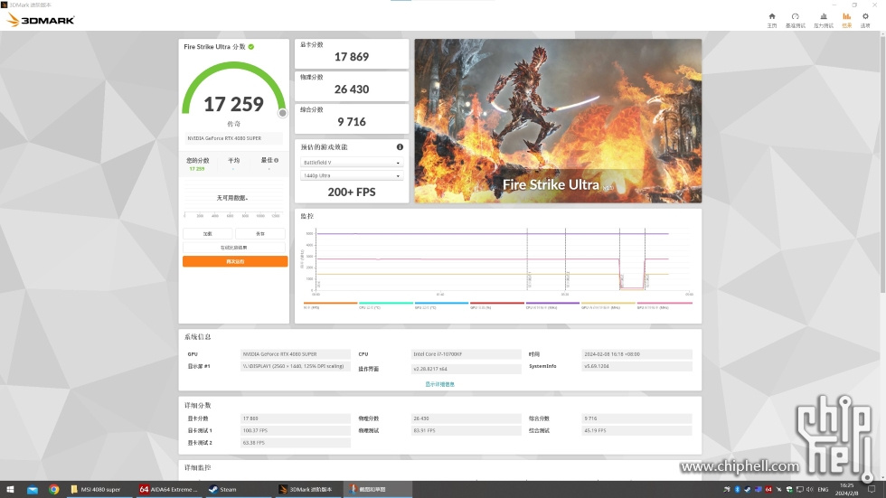Toggle the yellow GPU memory clock legend
Viewport: 886px width, 498px height.
point(608,303)
